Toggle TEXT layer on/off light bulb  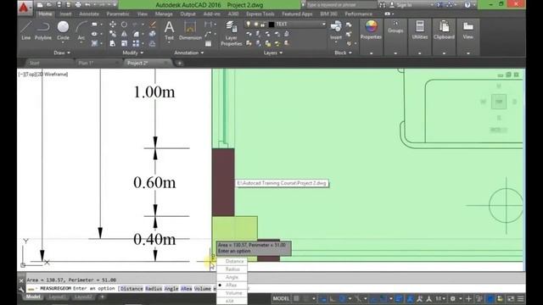tap(249, 25)
